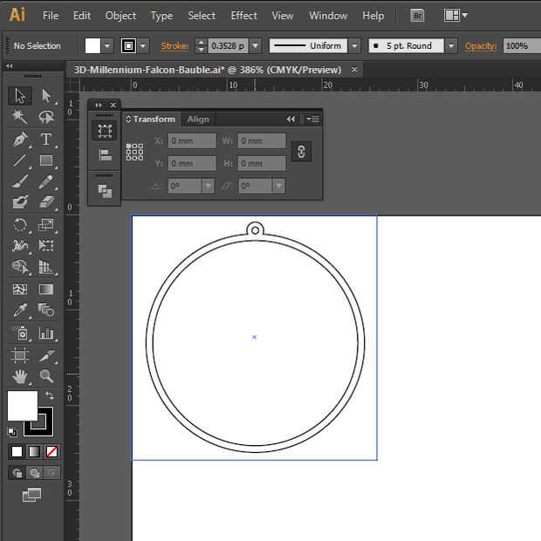Click the Stroke label link
The height and width of the screenshot is (541, 541).
pyautogui.click(x=175, y=46)
